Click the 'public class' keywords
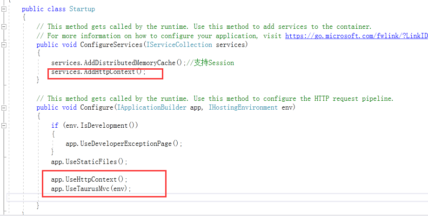428x216 pixels. (44, 9)
